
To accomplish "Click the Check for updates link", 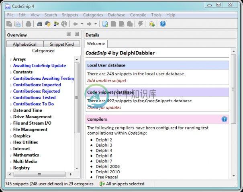I will (x=104, y=107).
